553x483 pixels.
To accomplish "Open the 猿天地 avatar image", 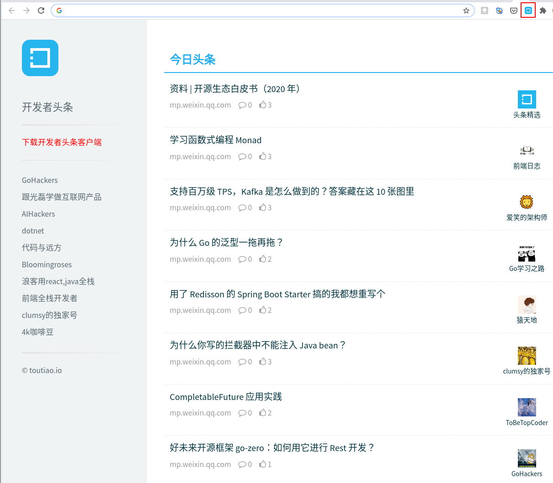I will tap(527, 305).
